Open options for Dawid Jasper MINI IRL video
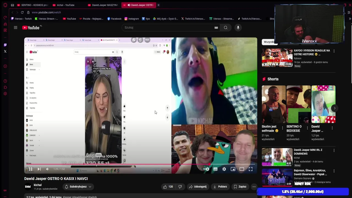This screenshot has height=198, width=352. tap(334, 150)
